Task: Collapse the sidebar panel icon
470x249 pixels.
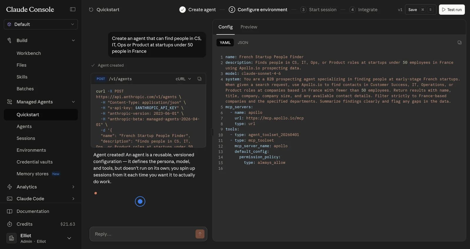Action: pyautogui.click(x=73, y=9)
